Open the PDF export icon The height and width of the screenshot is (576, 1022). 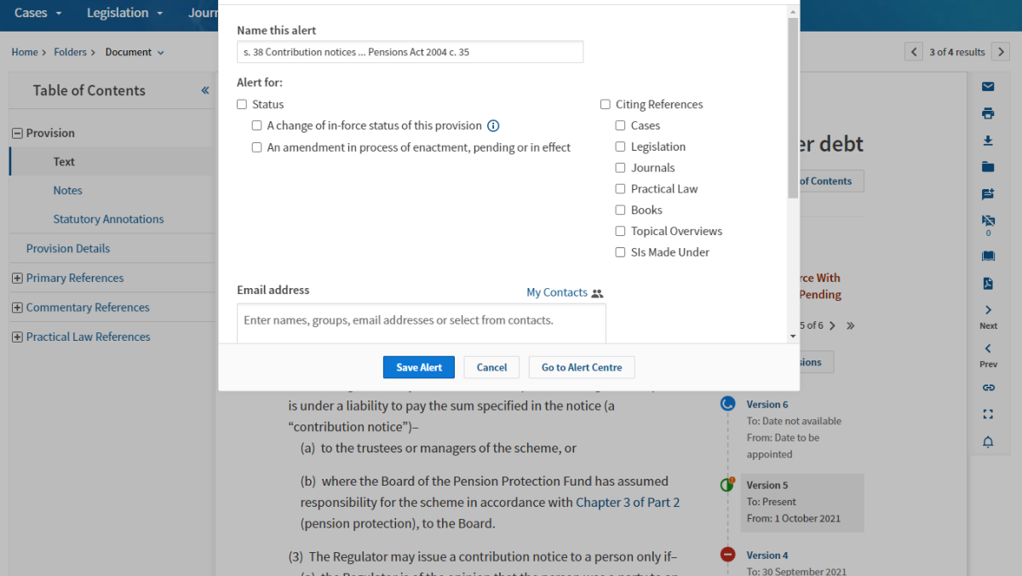tap(988, 283)
